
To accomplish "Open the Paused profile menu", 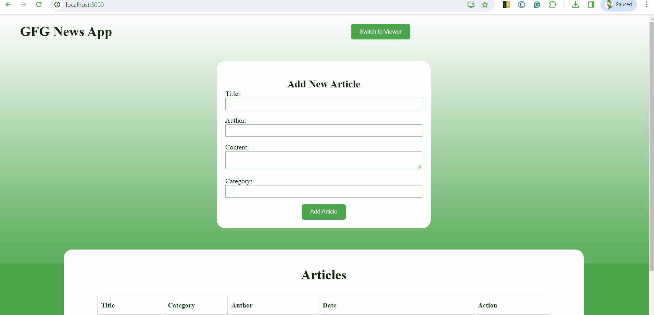I will tap(619, 4).
